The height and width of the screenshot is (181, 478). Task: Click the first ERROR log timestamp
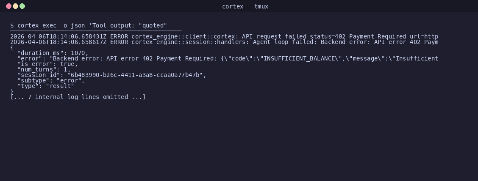58,36
